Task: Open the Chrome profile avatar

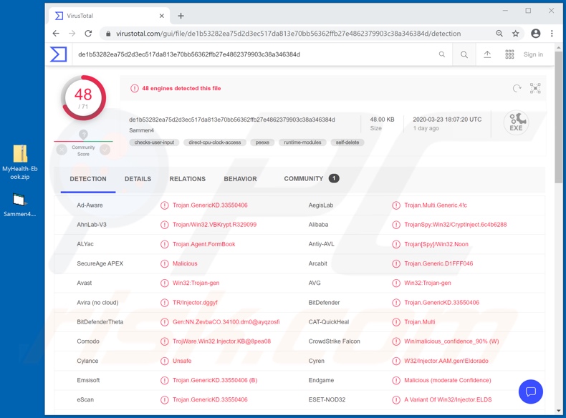Action: point(536,34)
